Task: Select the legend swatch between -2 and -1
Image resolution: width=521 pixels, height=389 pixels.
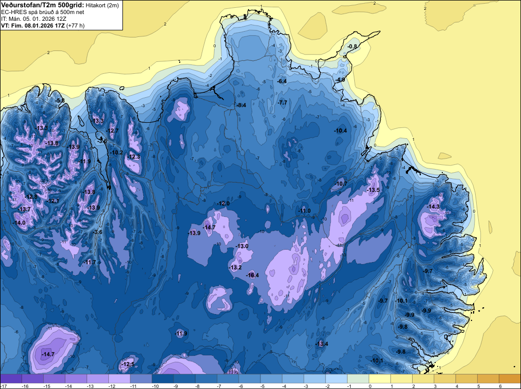Action: click(336, 379)
